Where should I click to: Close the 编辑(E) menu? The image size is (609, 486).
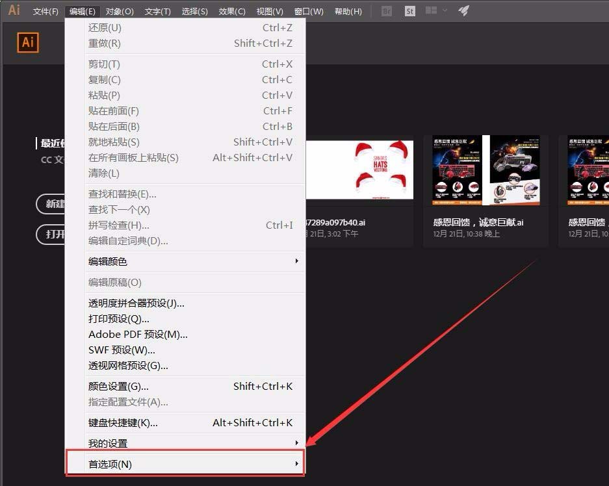pos(83,11)
